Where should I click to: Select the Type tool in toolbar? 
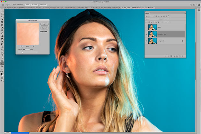click(2, 56)
